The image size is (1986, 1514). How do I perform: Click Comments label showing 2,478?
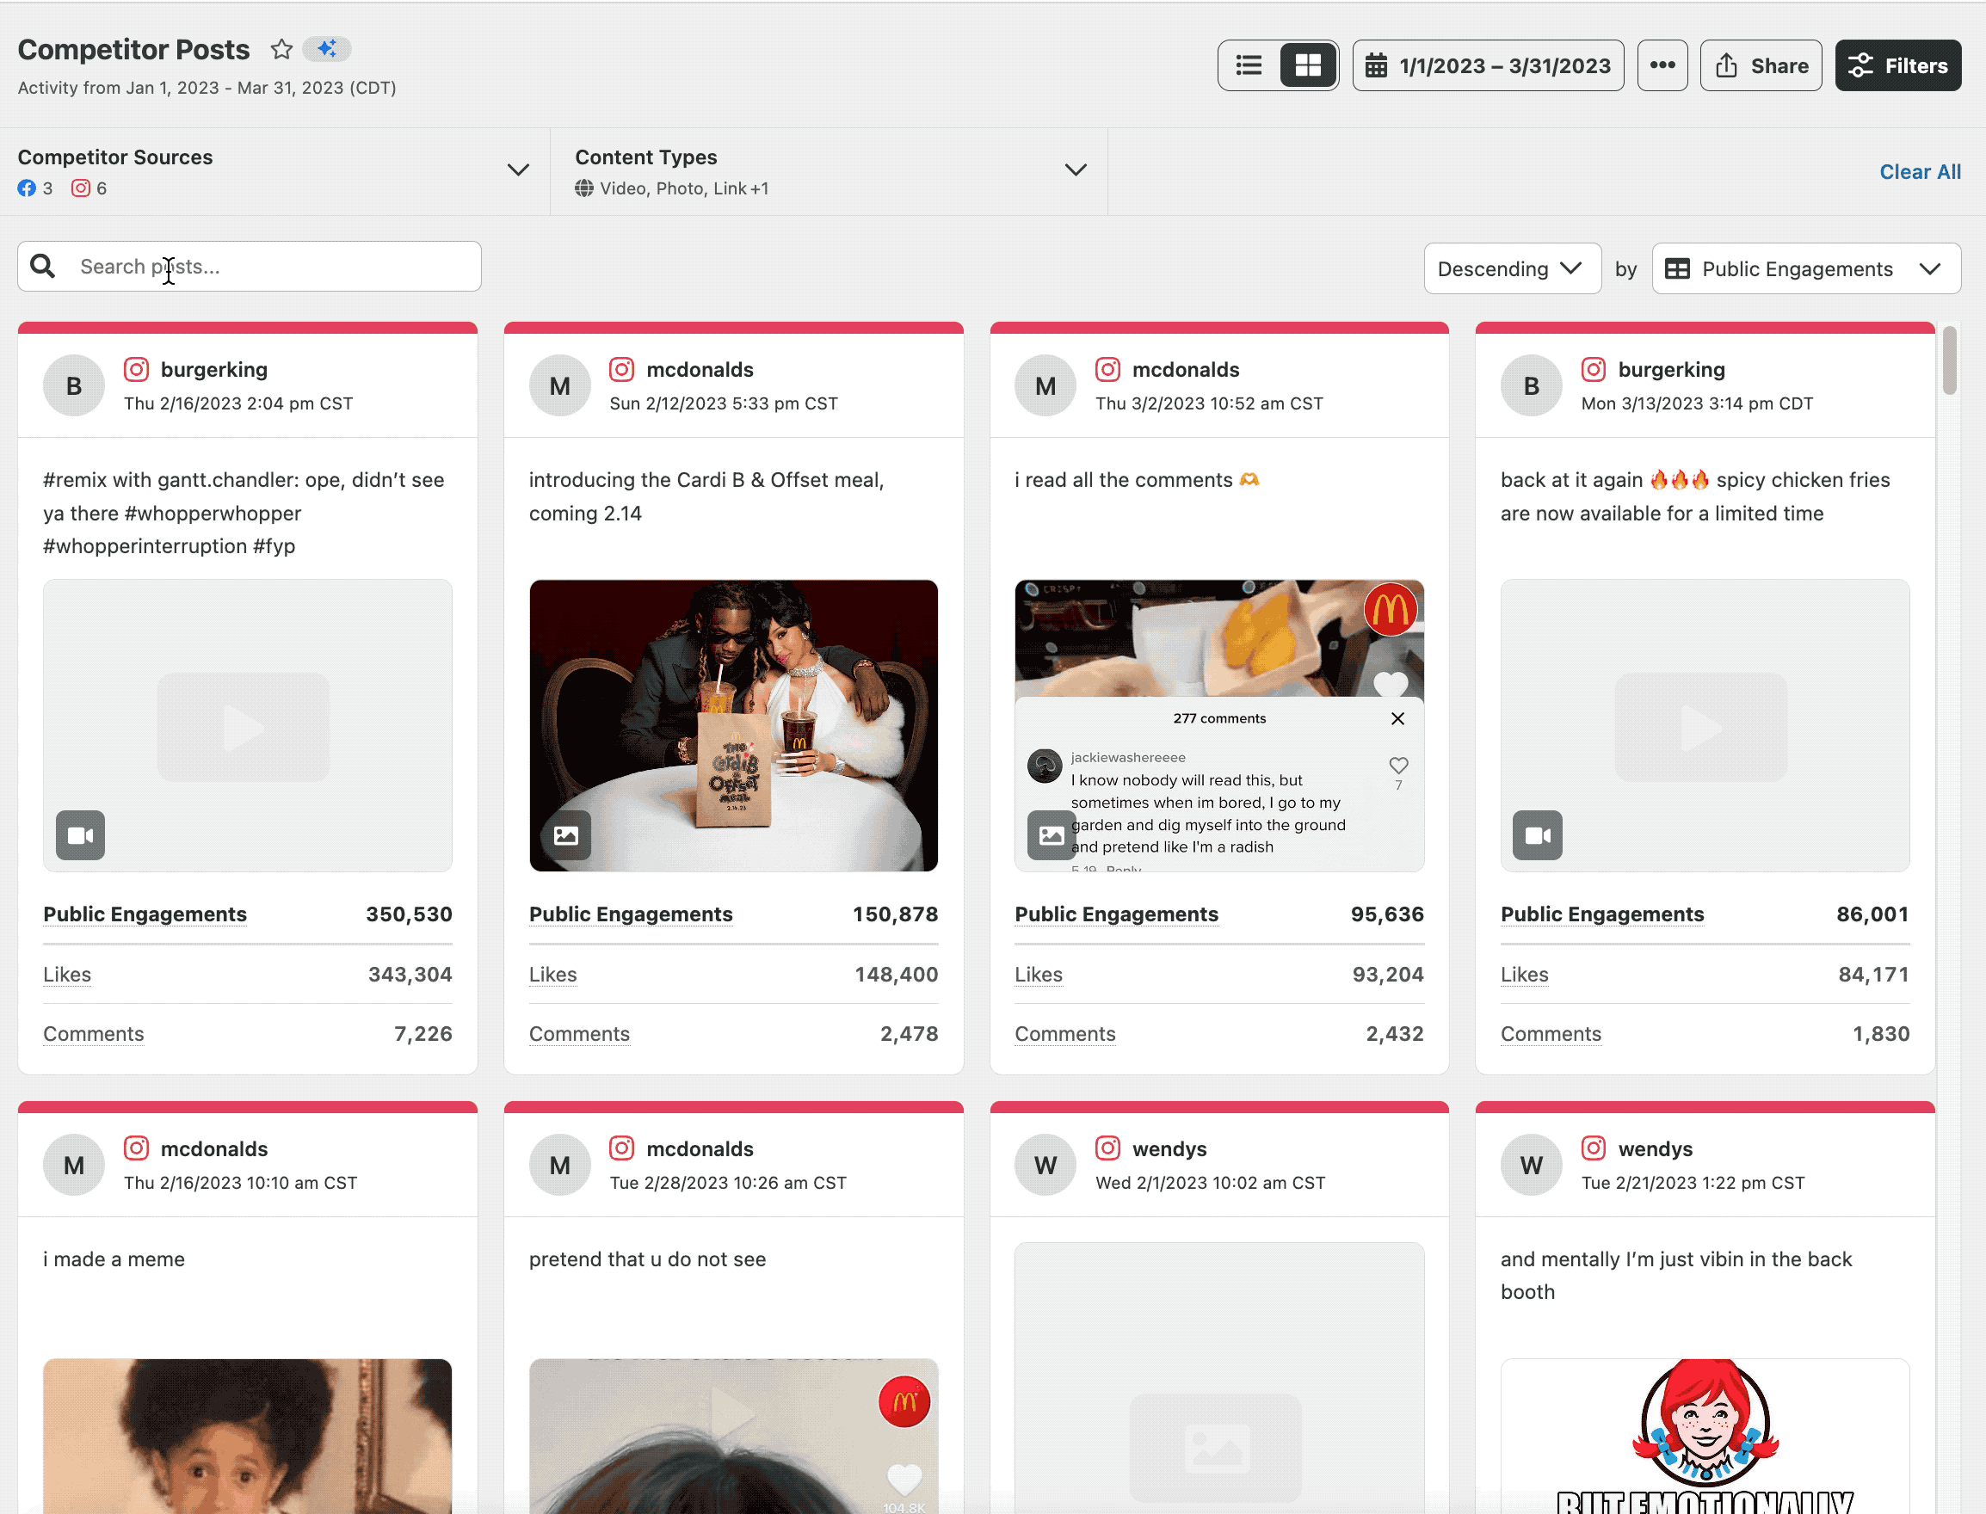(579, 1034)
